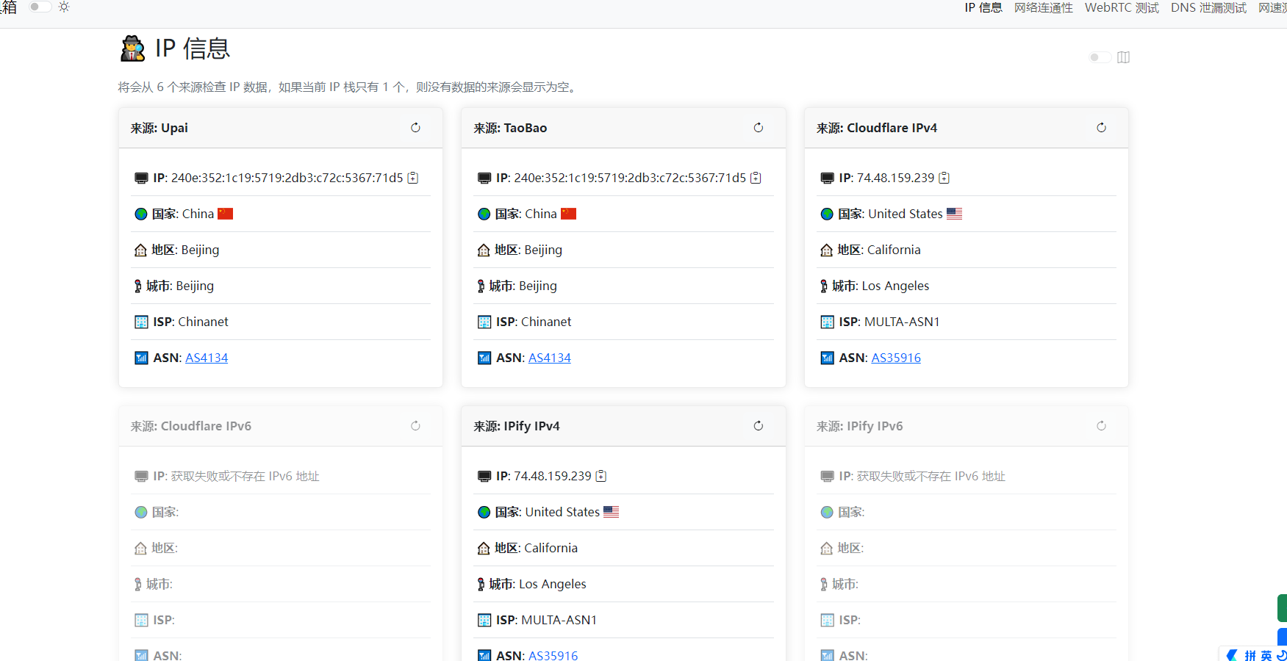Refresh the IPify IPv6 card
Image resolution: width=1287 pixels, height=661 pixels.
(x=1101, y=426)
